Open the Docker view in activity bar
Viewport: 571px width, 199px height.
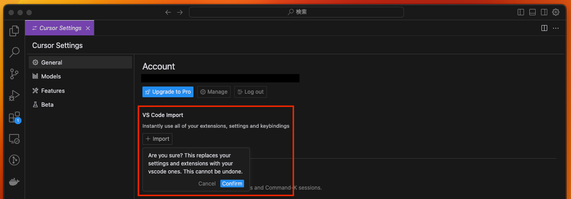[14, 182]
